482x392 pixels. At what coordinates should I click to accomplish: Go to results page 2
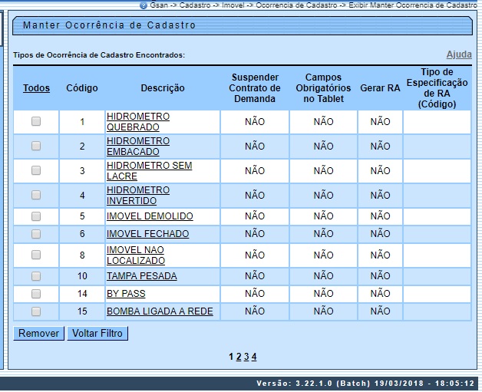239,357
